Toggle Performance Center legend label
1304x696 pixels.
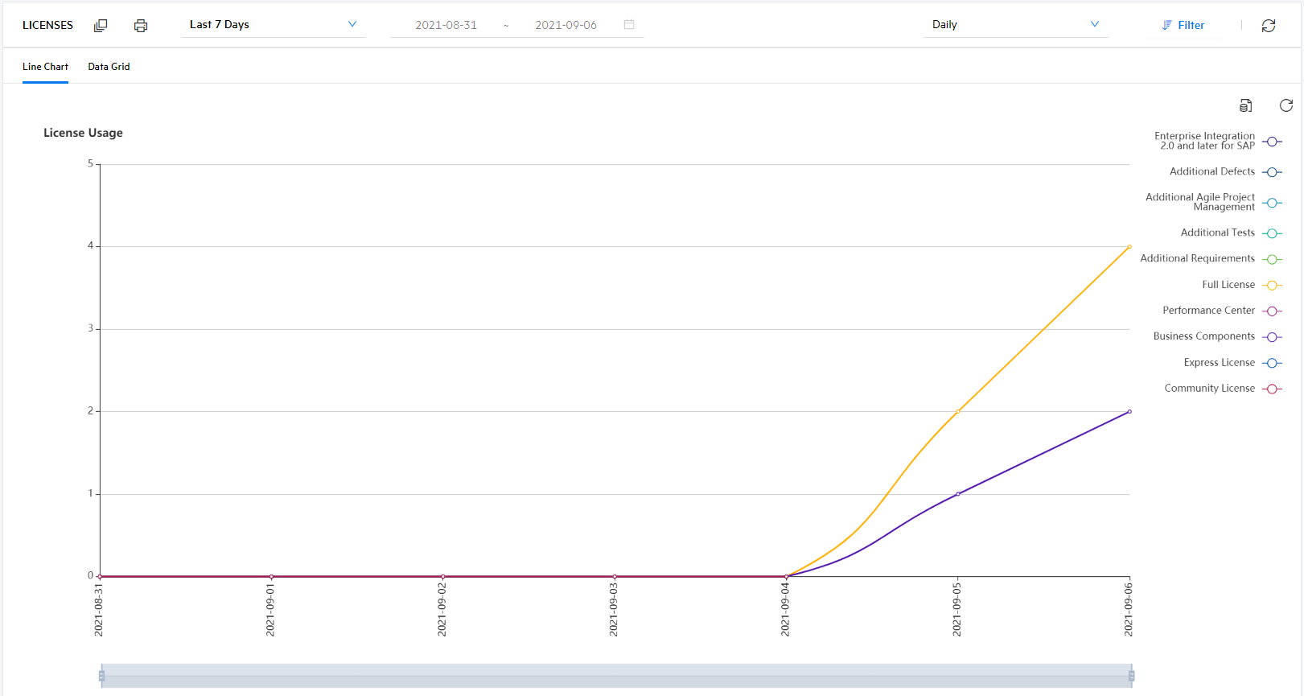click(1208, 311)
